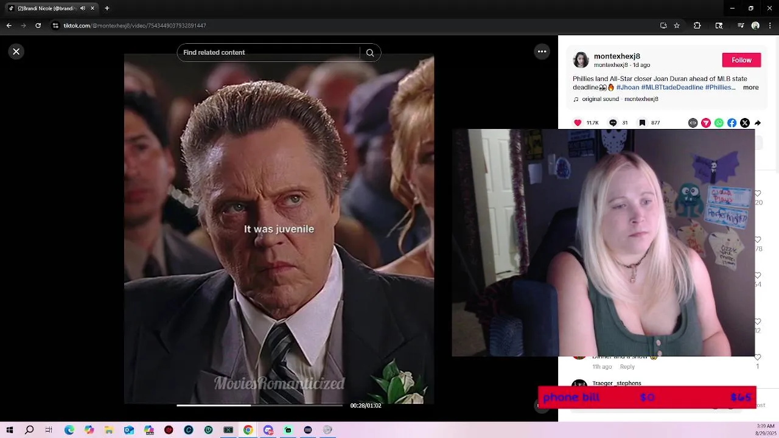Select the Brandi Nicole TikTok tab
Viewport: 779px width, 438px height.
[51, 9]
